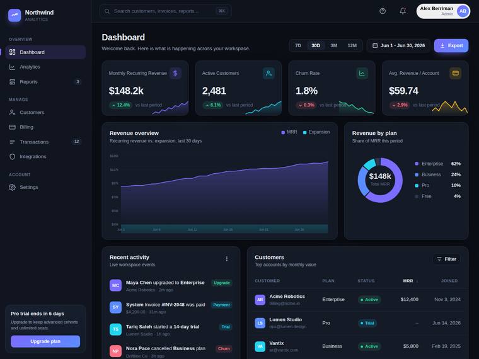Image resolution: width=479 pixels, height=359 pixels.
Task: Click the Business color swatch in plan legend
Action: (417, 174)
